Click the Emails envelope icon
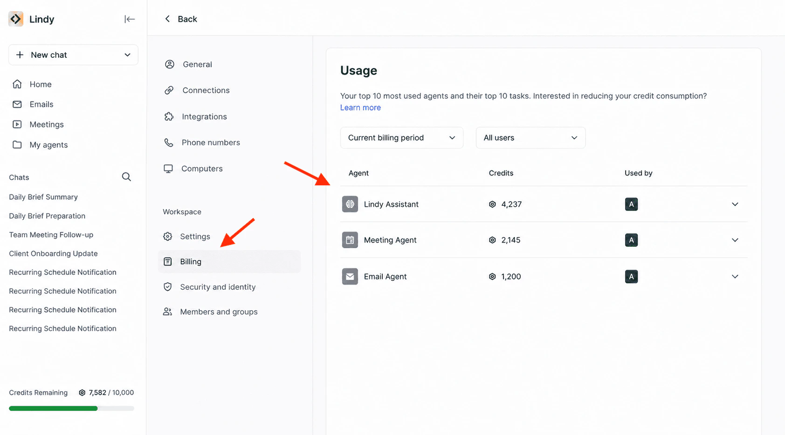 (x=17, y=104)
